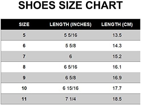Select the LENGTH (INCHES) column header
Screen dimensions: 141x105
pos(70,25)
